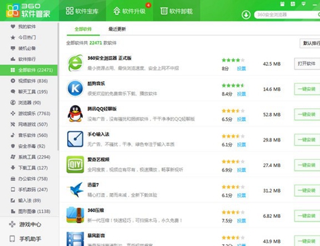Click the 360 Safe Browser app icon
Viewport: 320px width, 246px height.
point(75,63)
